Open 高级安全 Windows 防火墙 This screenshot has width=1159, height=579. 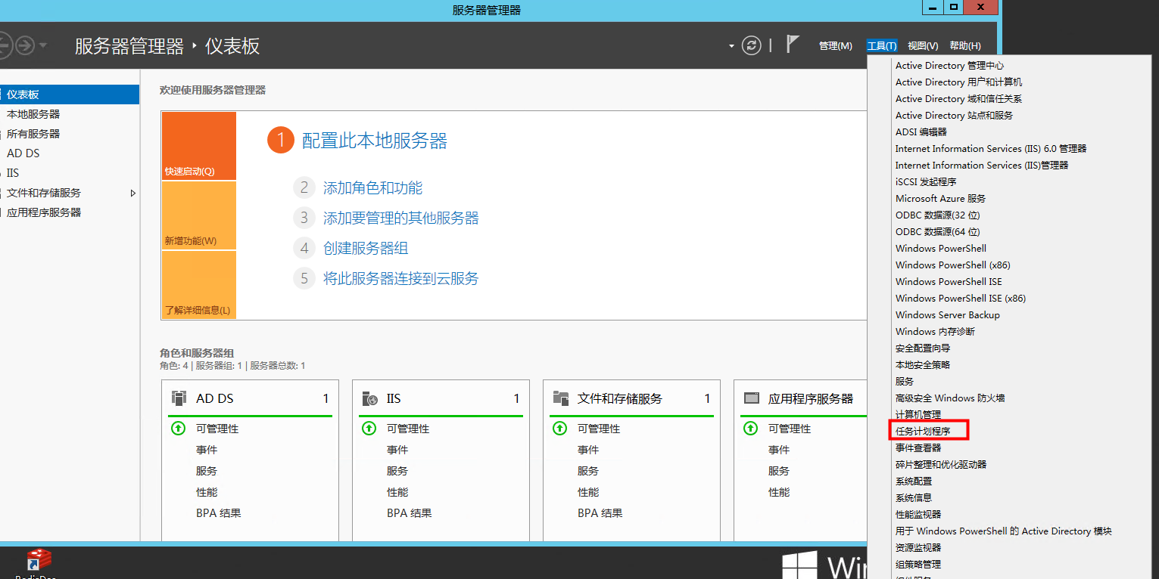click(950, 398)
